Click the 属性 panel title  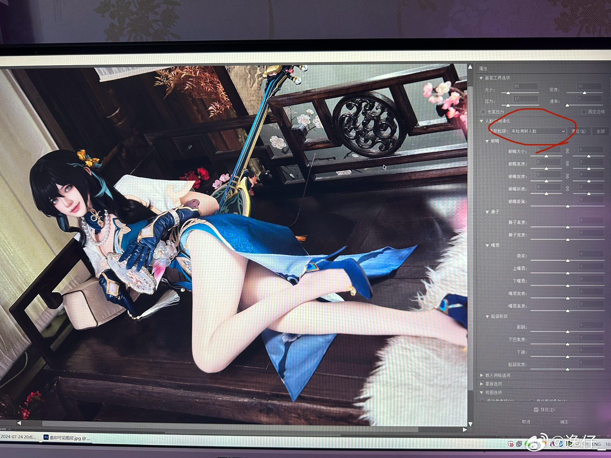pos(483,69)
